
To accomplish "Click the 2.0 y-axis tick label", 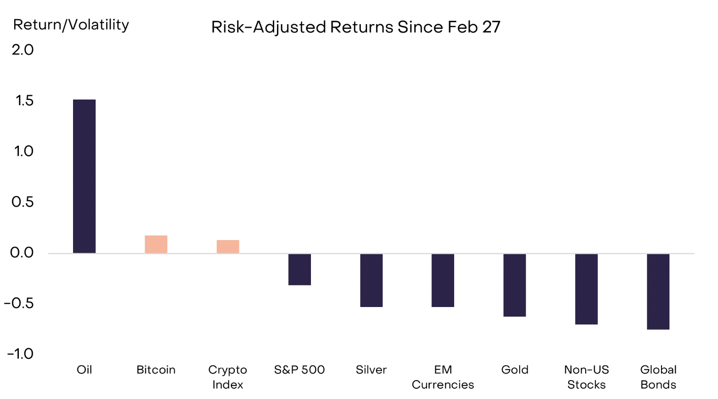I will point(23,50).
